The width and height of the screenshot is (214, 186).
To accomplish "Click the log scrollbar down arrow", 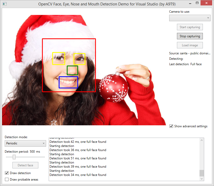I will (202, 179).
